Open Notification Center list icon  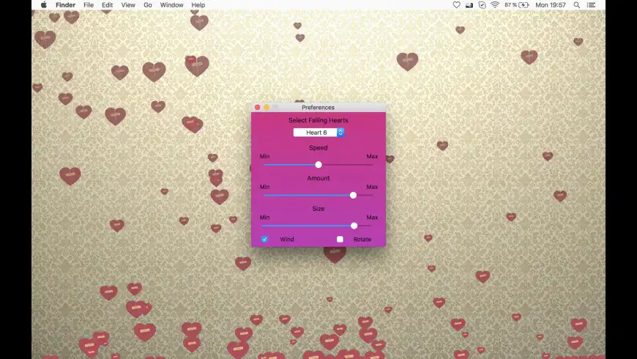click(x=591, y=5)
